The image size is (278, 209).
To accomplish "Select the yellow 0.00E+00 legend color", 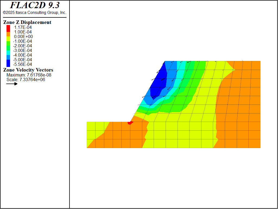I will point(8,37).
